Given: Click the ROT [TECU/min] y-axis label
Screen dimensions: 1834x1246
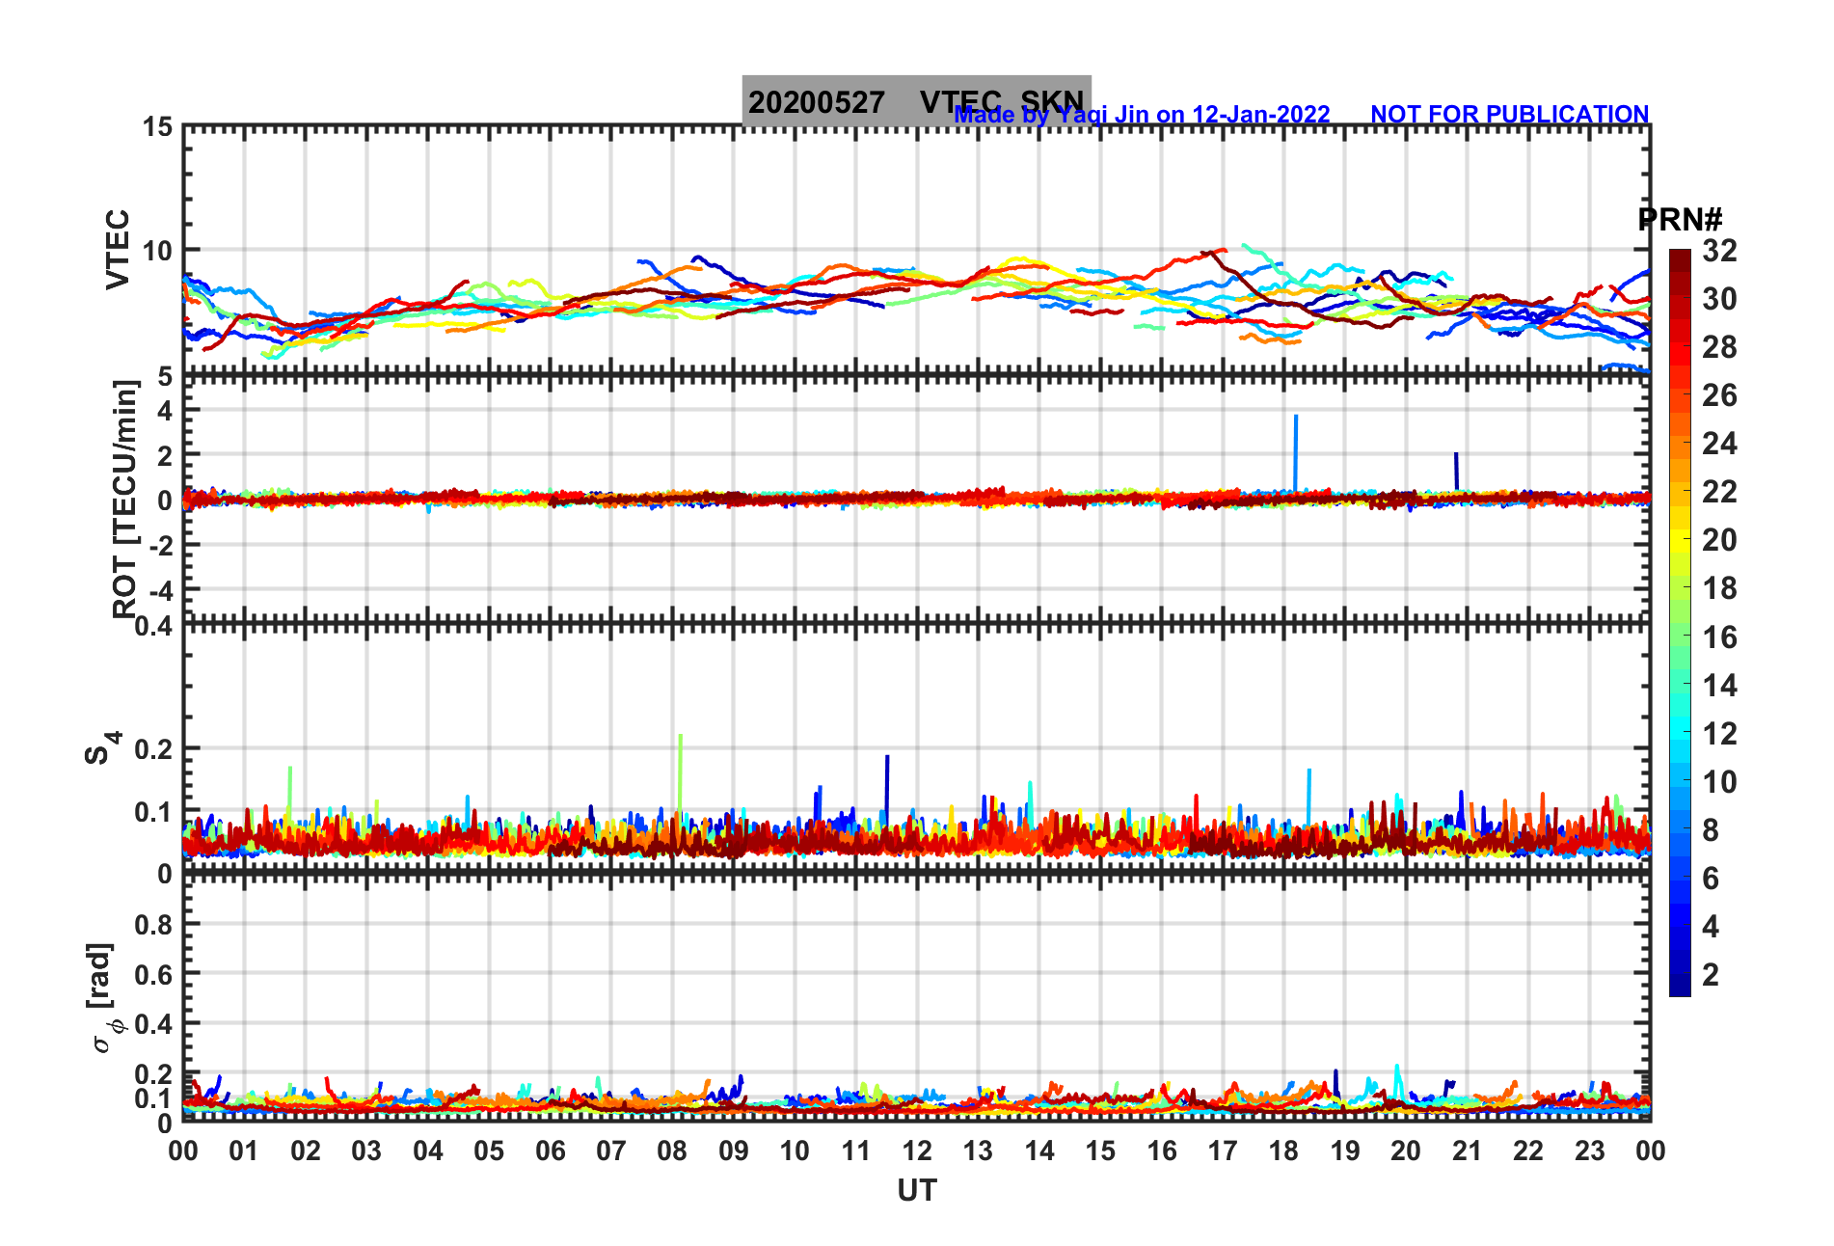Looking at the screenshot, I should point(125,499).
